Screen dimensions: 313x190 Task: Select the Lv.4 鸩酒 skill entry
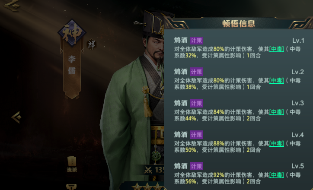[x=239, y=142]
